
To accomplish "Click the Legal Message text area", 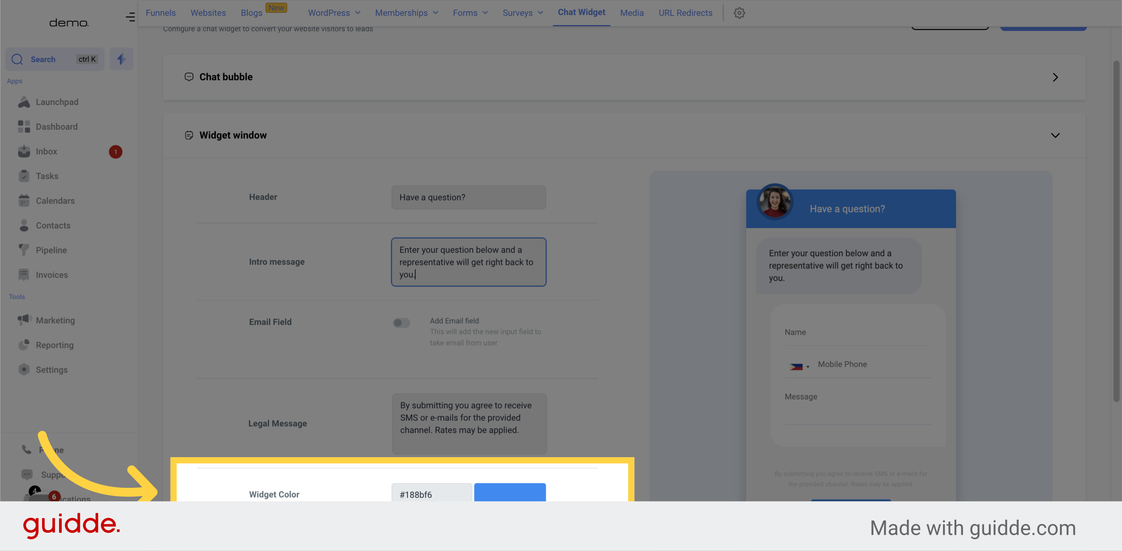I will pos(469,423).
